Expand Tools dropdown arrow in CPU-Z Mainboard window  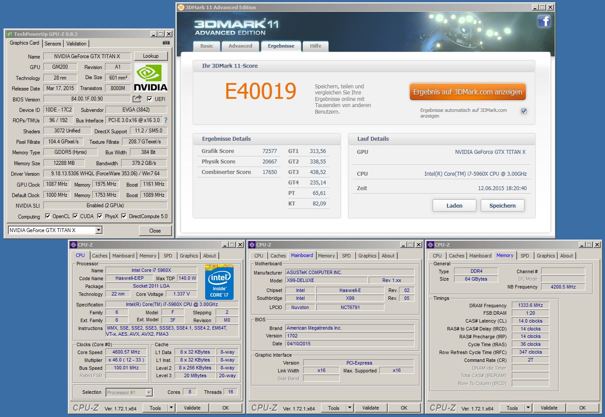tap(350, 408)
